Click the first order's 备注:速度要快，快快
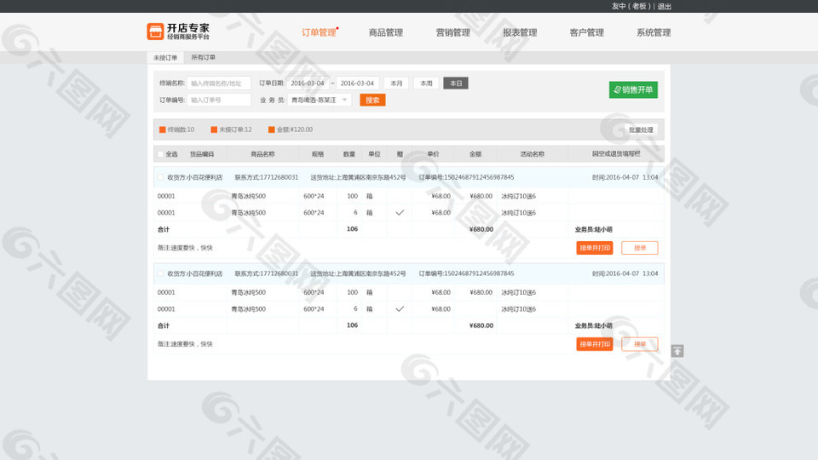 (185, 248)
